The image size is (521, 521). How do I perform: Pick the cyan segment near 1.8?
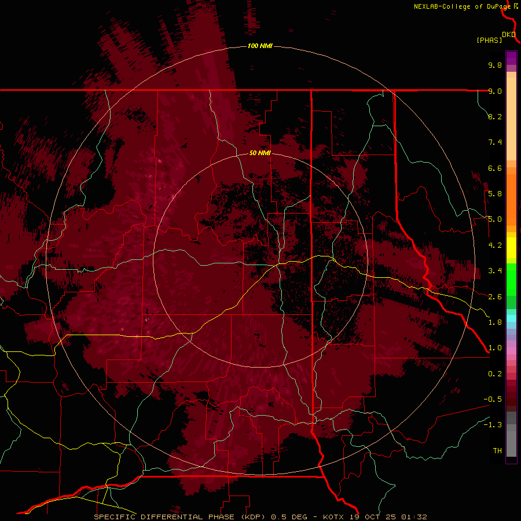(511, 318)
